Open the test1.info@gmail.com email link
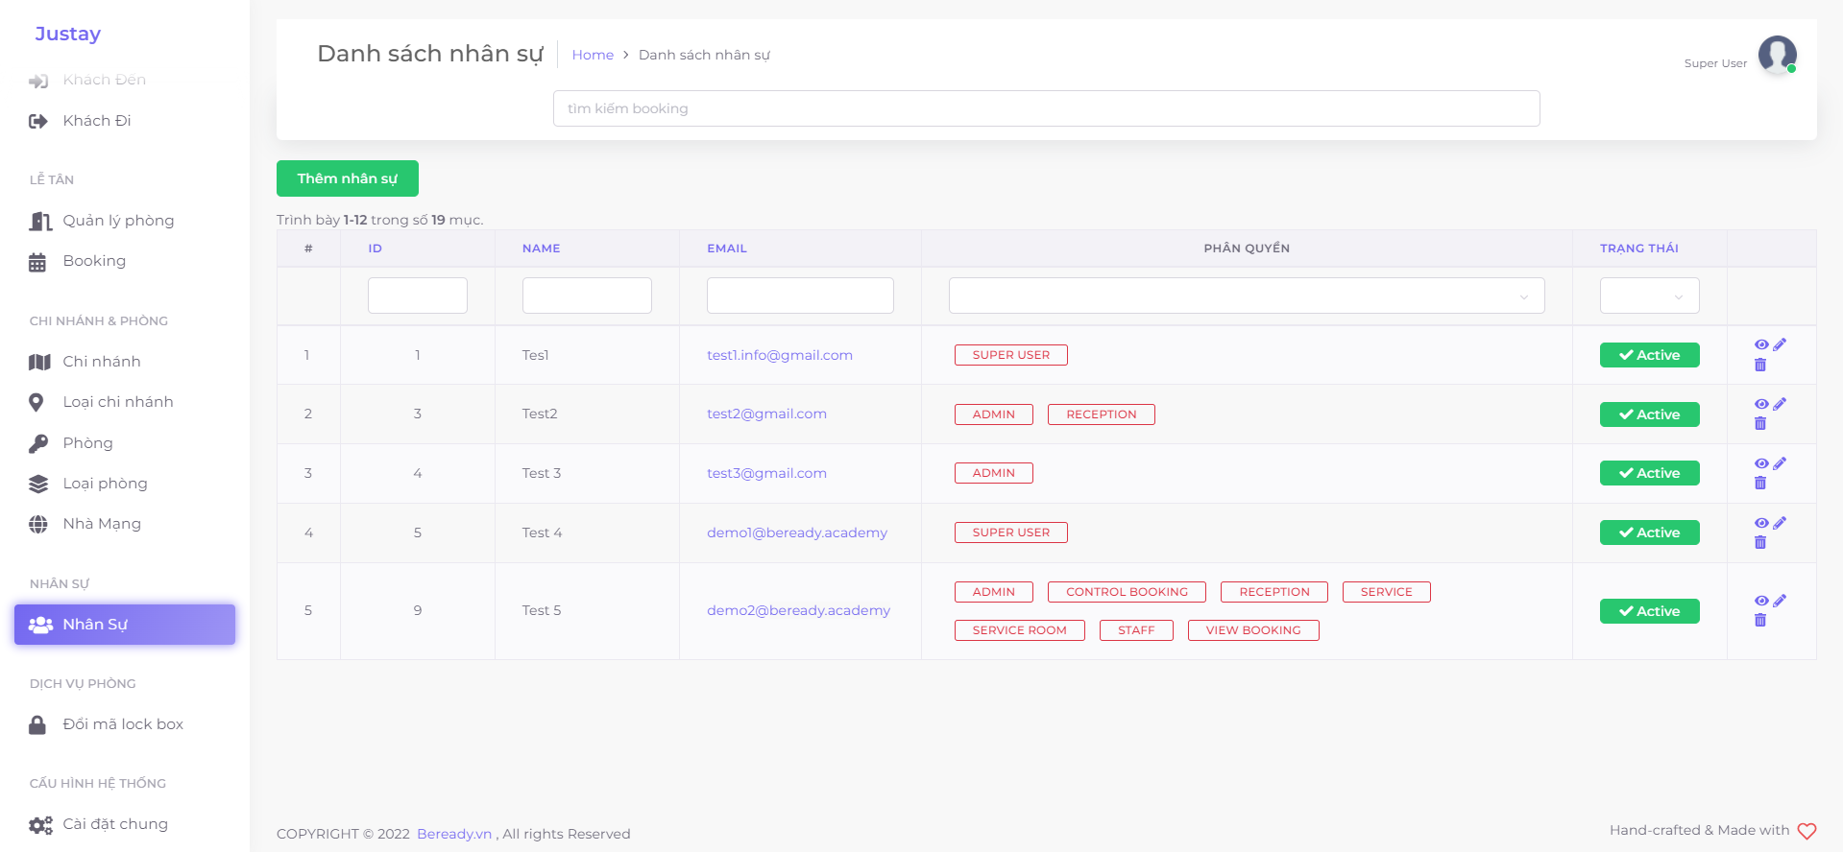1843x852 pixels. coord(779,355)
